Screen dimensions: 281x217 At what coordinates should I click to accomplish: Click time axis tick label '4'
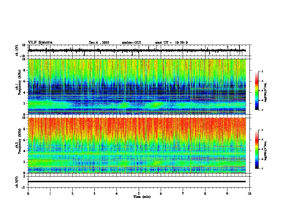tap(117, 194)
